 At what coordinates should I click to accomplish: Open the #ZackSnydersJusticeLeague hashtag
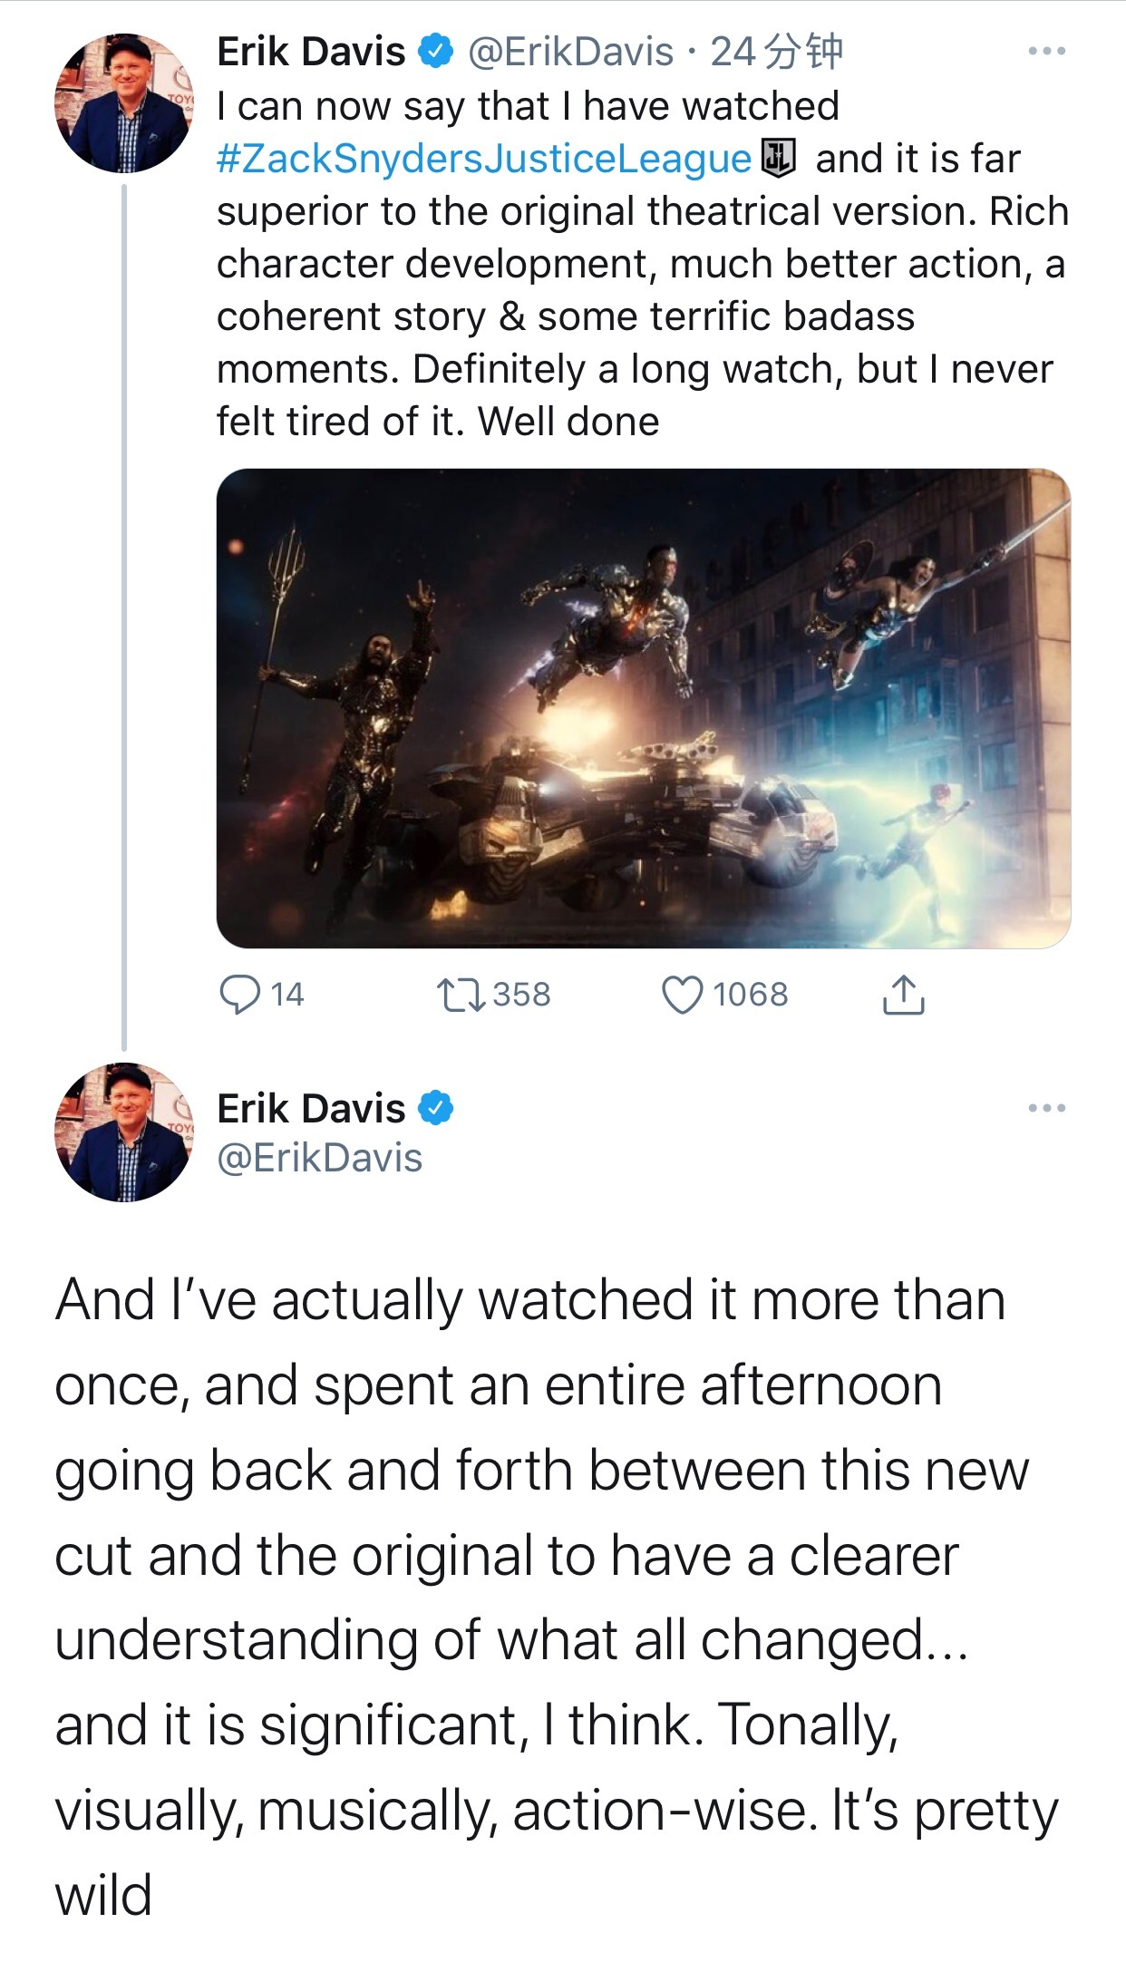click(x=484, y=159)
